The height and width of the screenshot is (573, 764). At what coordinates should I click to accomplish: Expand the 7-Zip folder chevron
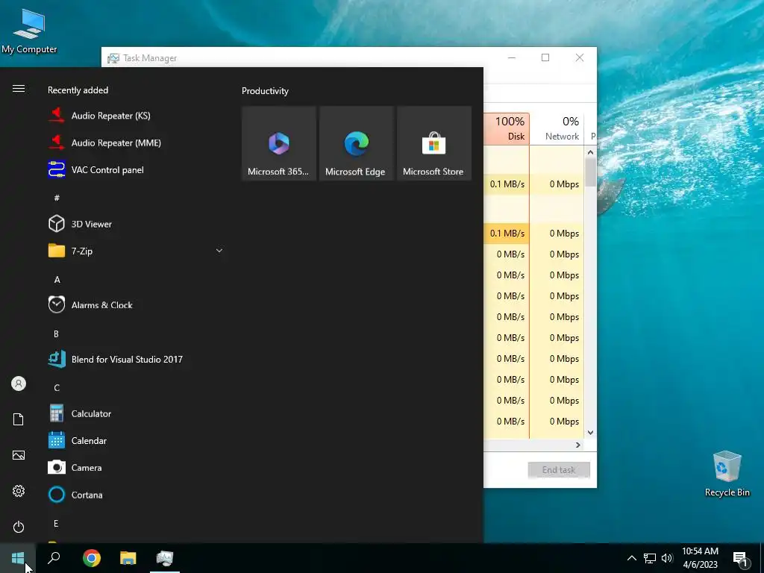click(x=219, y=251)
